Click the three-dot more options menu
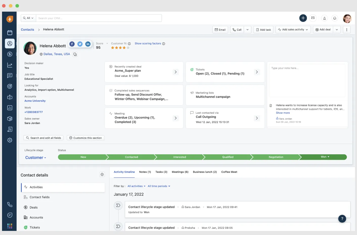357x235 pixels. pyautogui.click(x=347, y=30)
